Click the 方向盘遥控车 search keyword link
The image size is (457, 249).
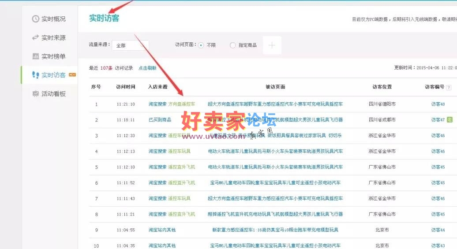pos(181,104)
